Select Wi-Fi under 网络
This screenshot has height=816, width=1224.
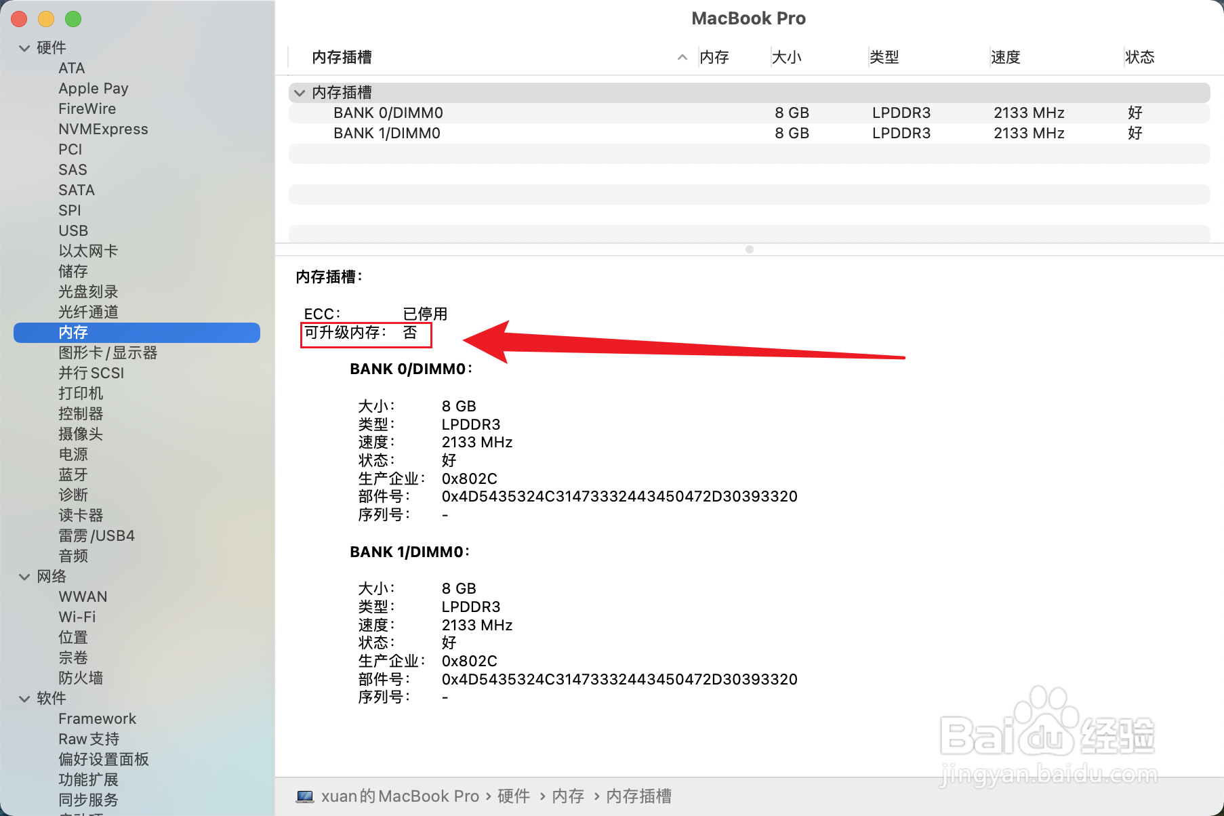pos(77,617)
